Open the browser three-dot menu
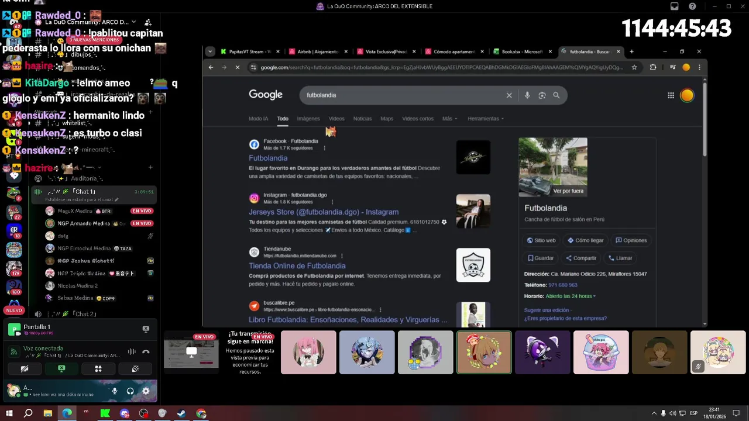 tap(699, 67)
